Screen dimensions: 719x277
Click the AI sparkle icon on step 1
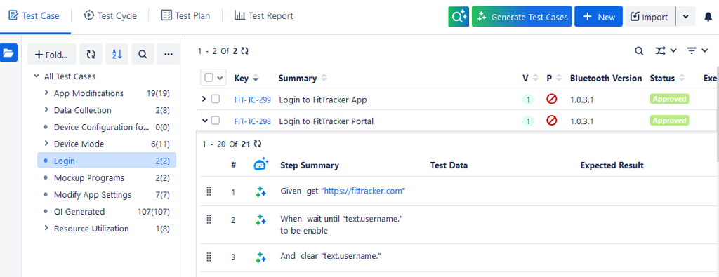tap(260, 191)
